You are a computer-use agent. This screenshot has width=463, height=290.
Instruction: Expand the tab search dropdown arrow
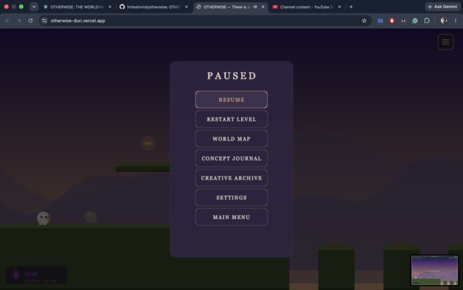34,6
